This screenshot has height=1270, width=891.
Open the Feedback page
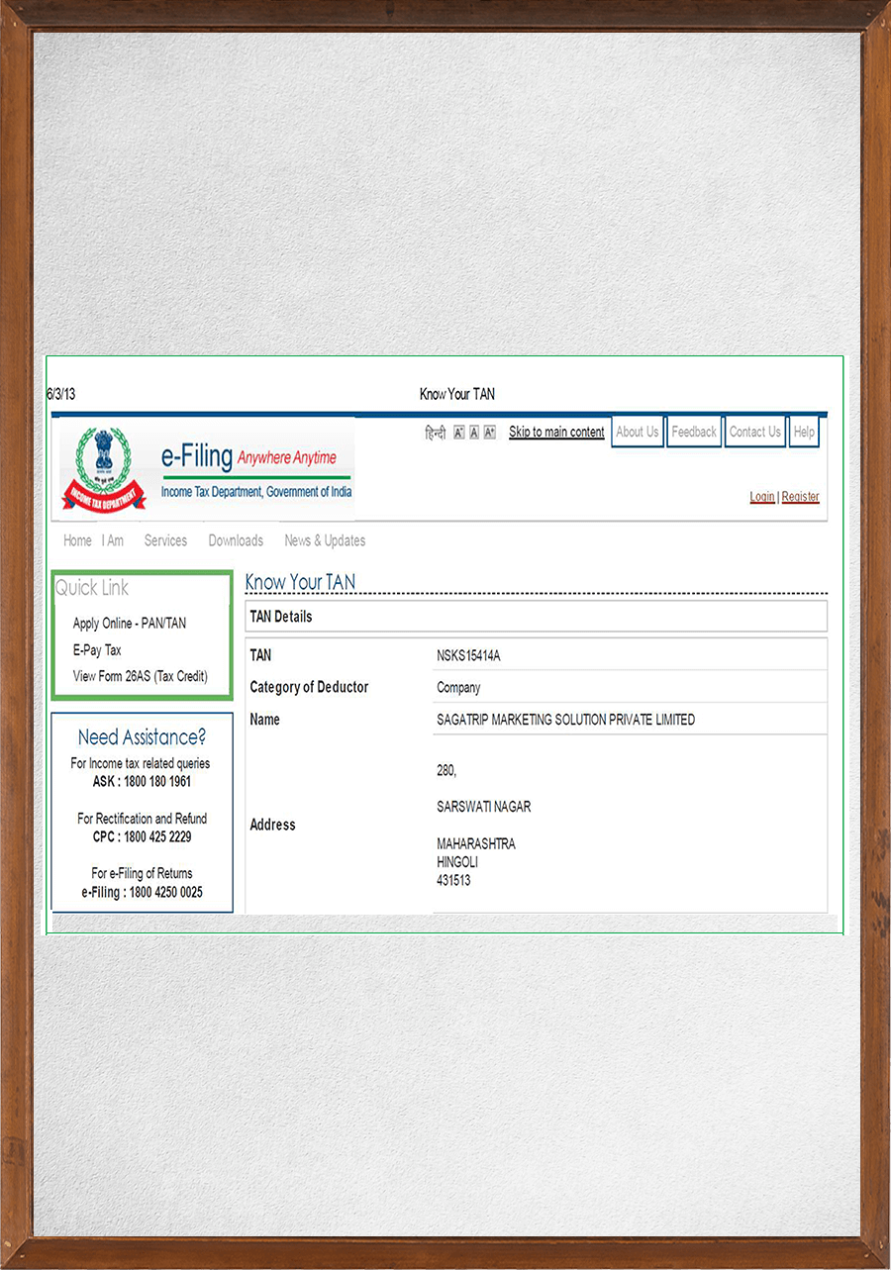694,432
